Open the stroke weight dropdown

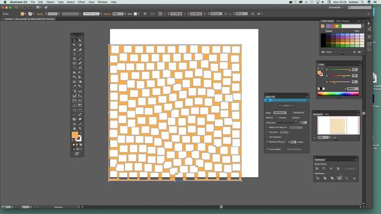click(59, 14)
